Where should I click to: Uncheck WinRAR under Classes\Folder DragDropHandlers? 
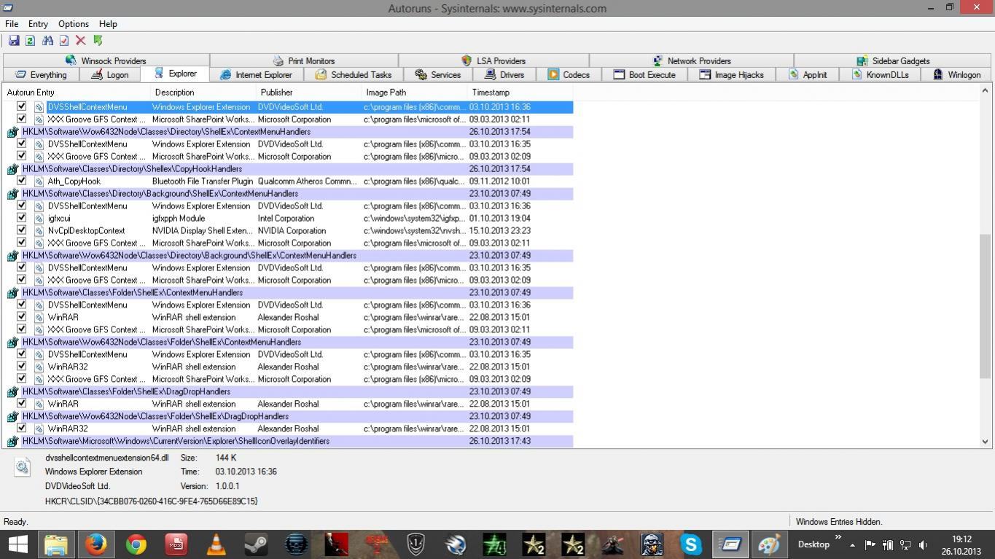(21, 403)
